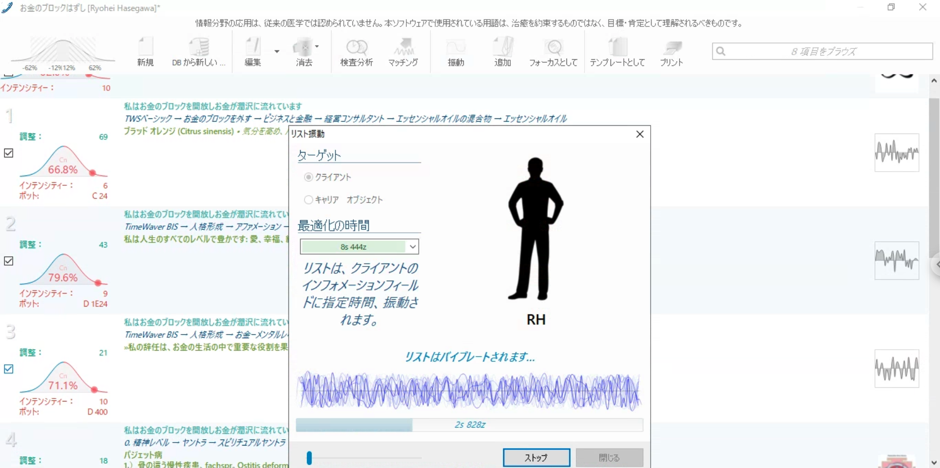
Task: Open the 8s 444z optimization time dropdown
Action: pos(412,247)
